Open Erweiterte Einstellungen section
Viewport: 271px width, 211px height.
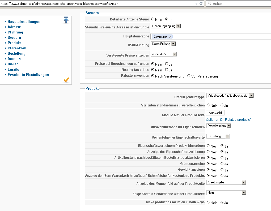(x=28, y=75)
